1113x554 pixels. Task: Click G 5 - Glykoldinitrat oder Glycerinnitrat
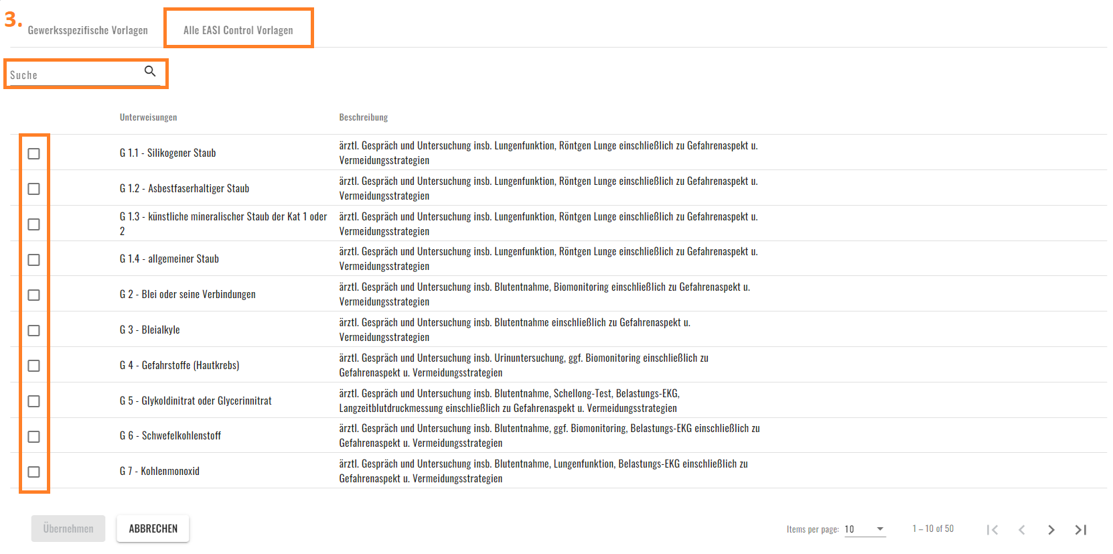tap(196, 401)
